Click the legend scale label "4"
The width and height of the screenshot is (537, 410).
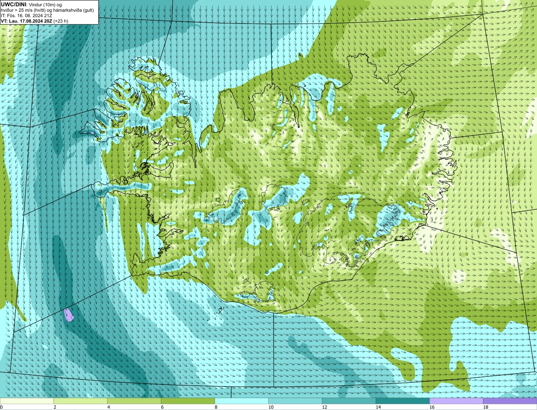(x=109, y=407)
